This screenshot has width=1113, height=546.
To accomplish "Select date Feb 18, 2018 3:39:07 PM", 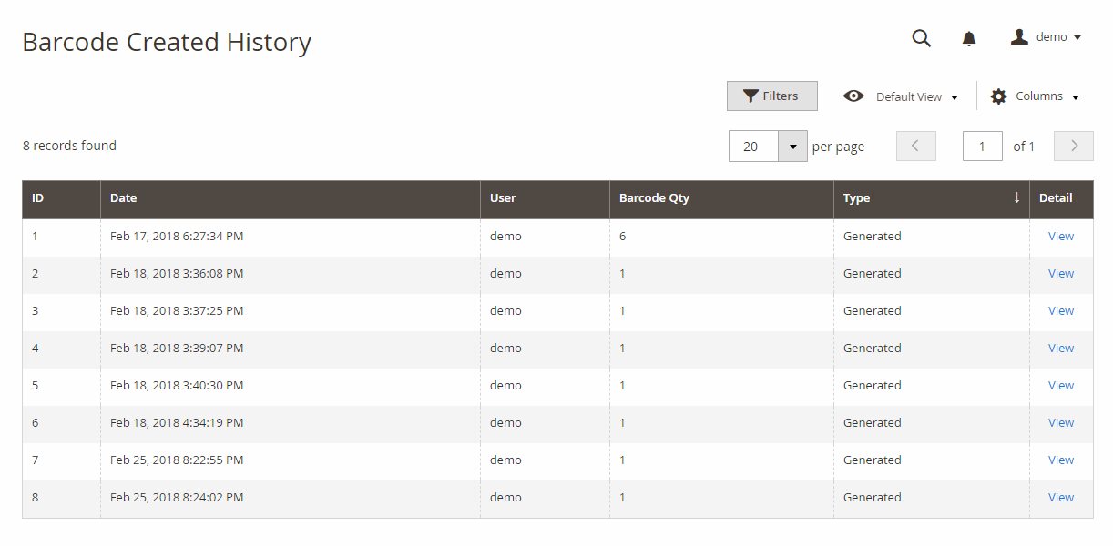I will [177, 349].
